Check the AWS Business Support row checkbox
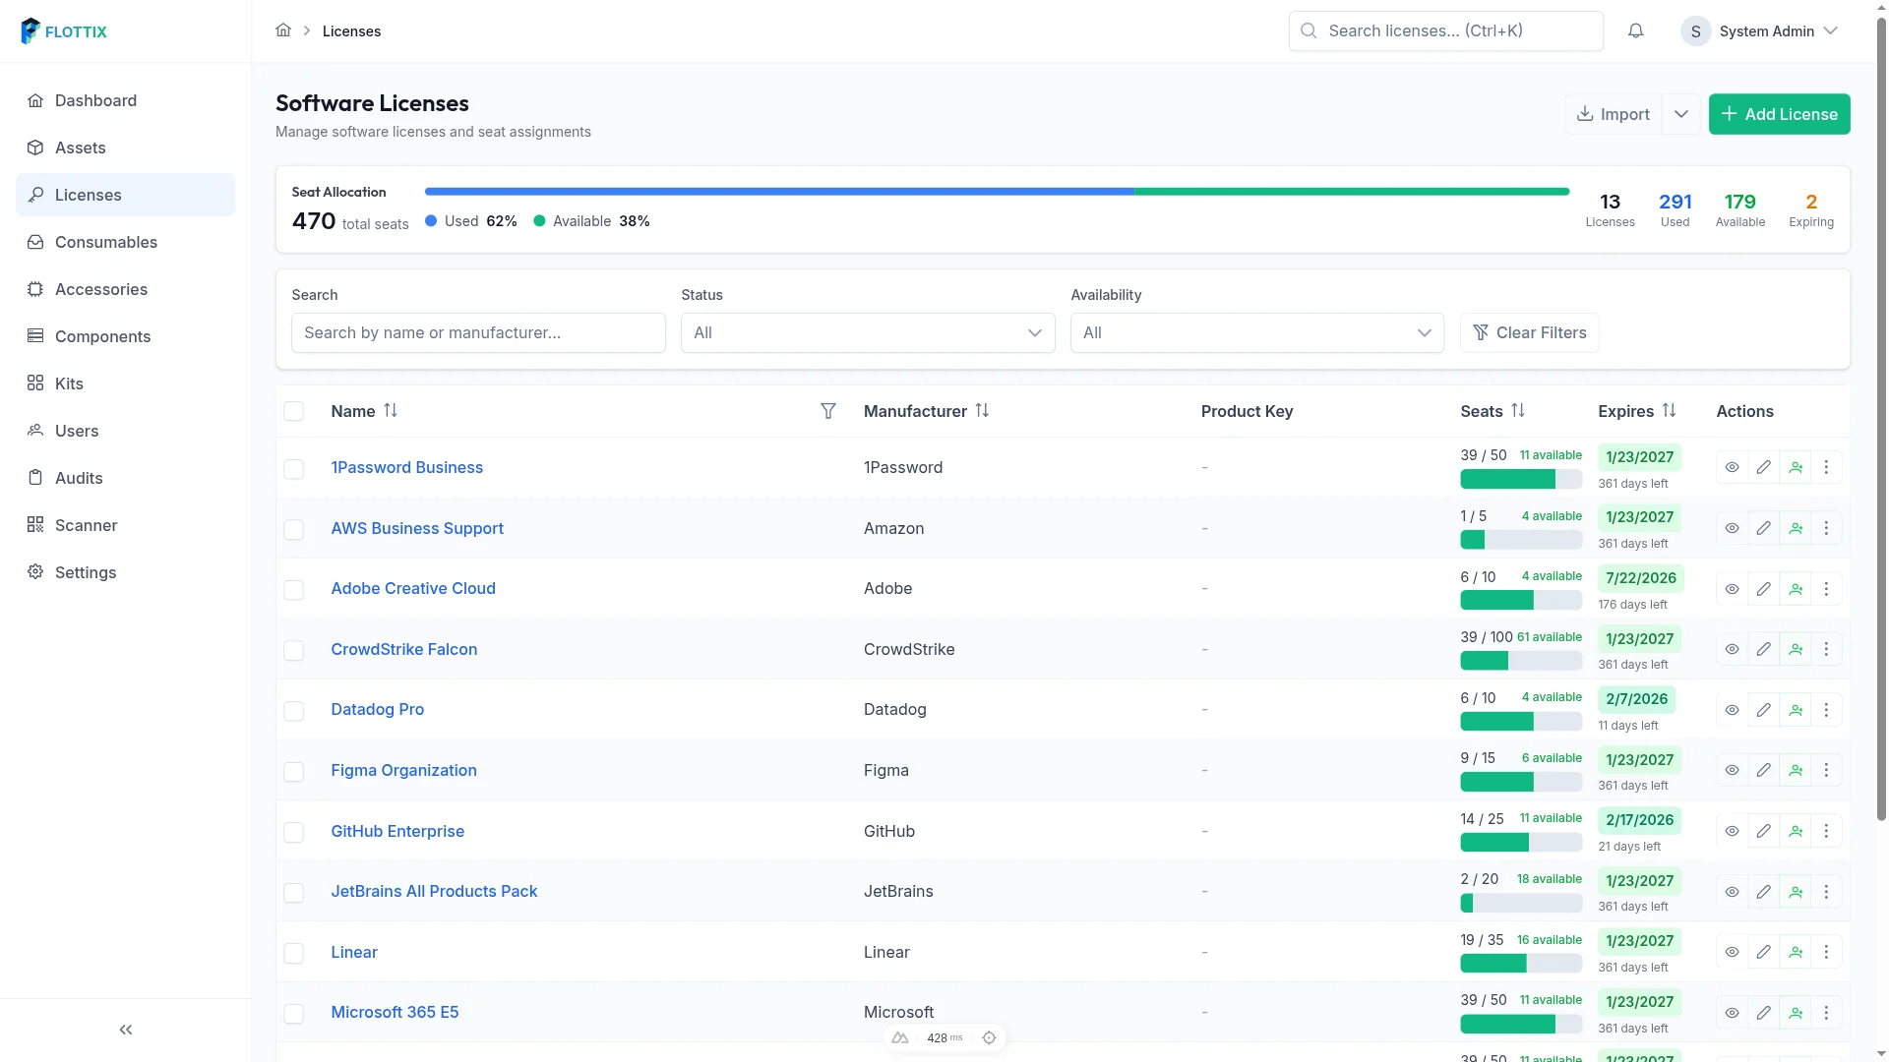This screenshot has height=1062, width=1889. click(x=293, y=529)
